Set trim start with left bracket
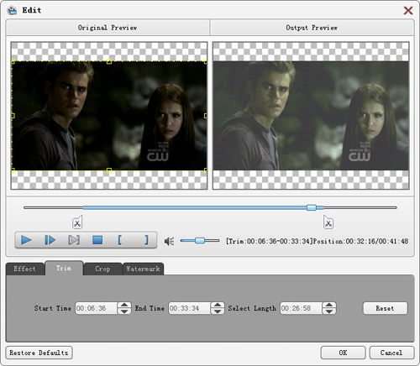 (120, 240)
